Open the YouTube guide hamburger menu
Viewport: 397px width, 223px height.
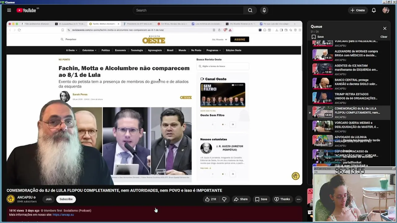coord(9,10)
